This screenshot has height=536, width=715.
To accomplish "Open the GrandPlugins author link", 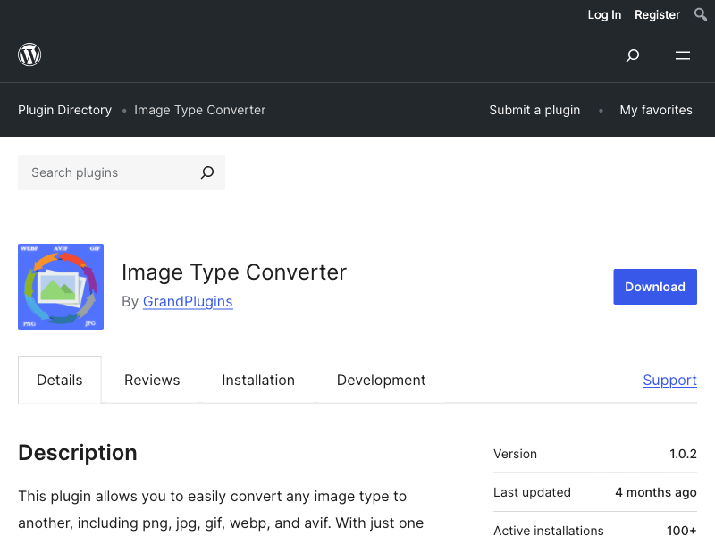I will tap(188, 301).
